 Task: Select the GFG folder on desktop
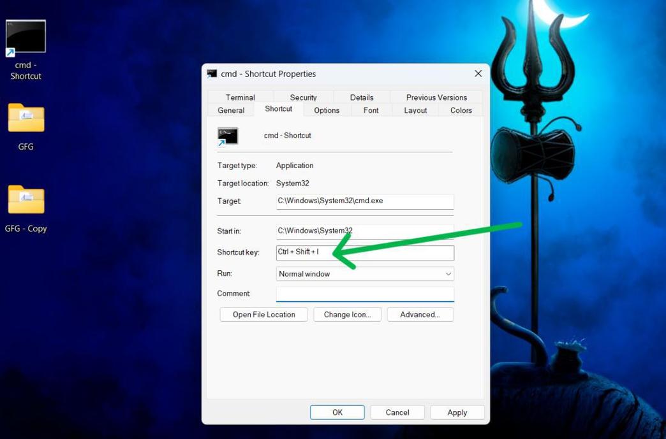(x=26, y=118)
